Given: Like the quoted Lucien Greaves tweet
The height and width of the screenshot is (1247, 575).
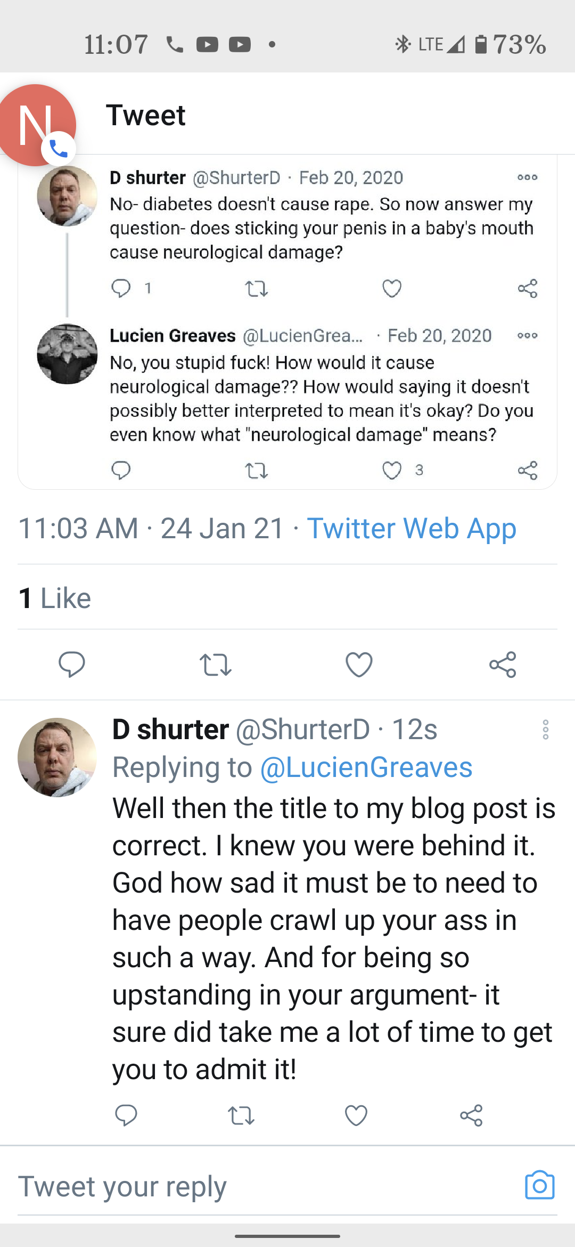Looking at the screenshot, I should click(x=392, y=471).
